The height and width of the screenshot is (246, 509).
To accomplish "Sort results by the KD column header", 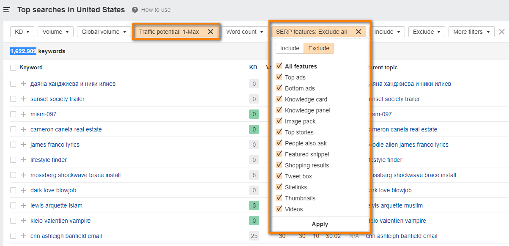I will (253, 67).
